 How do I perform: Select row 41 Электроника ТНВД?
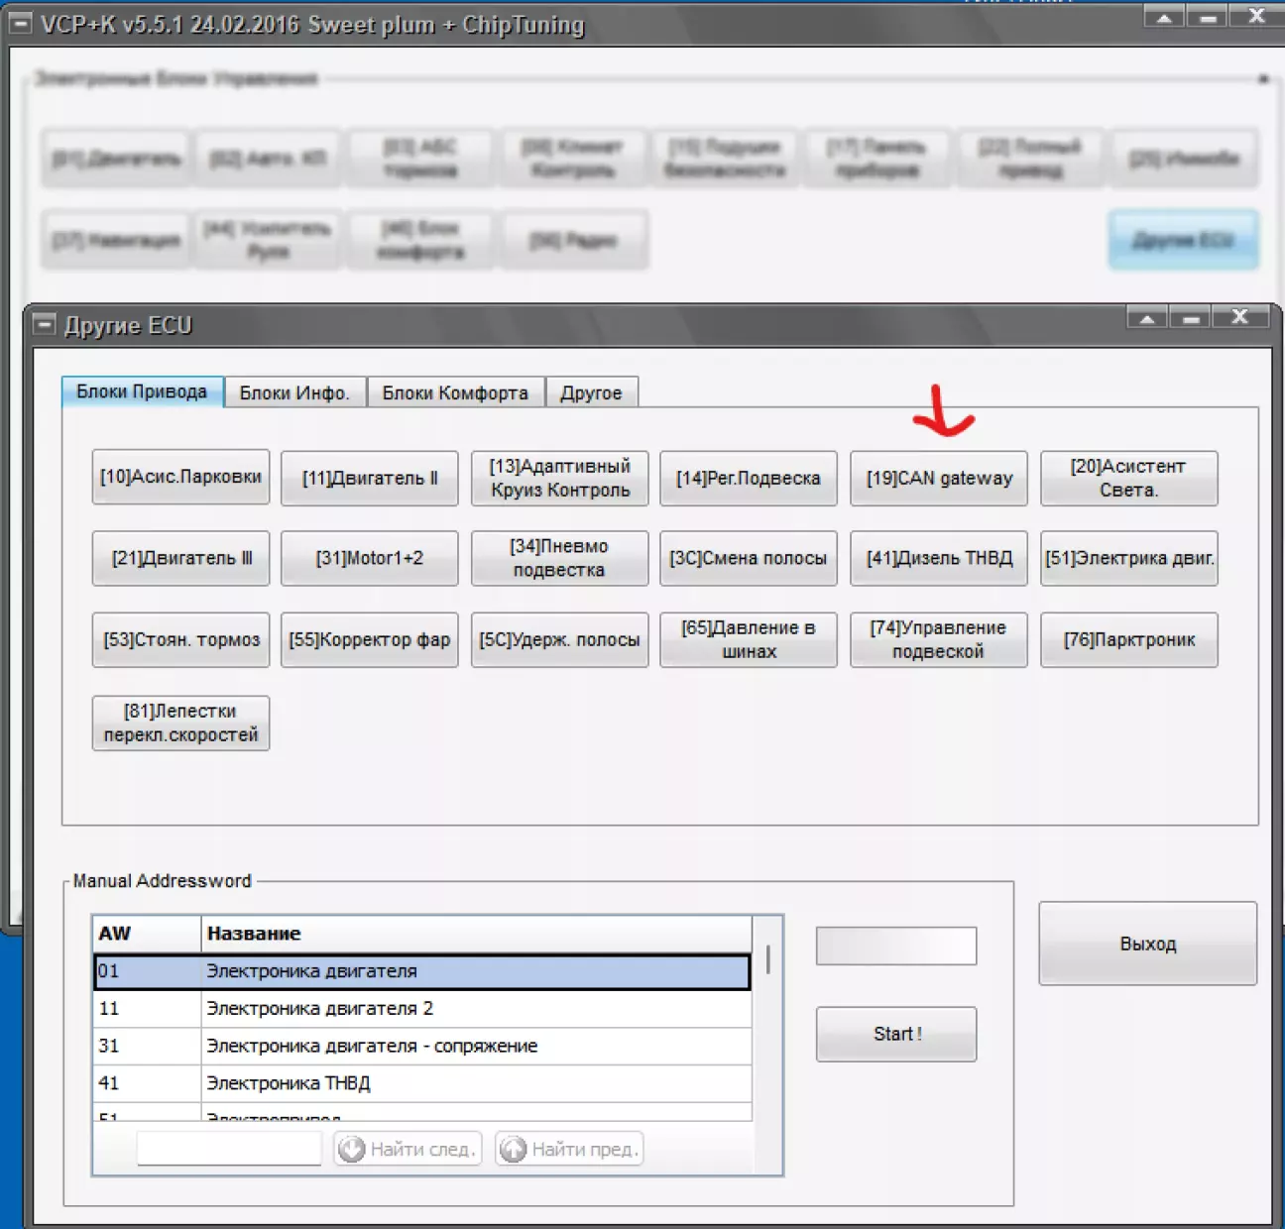421,1083
